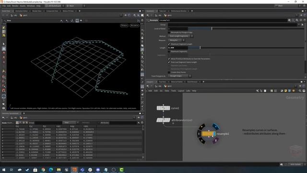The width and height of the screenshot is (307, 173).
Task: Switch to Material Palette tab
Action: coord(177,82)
